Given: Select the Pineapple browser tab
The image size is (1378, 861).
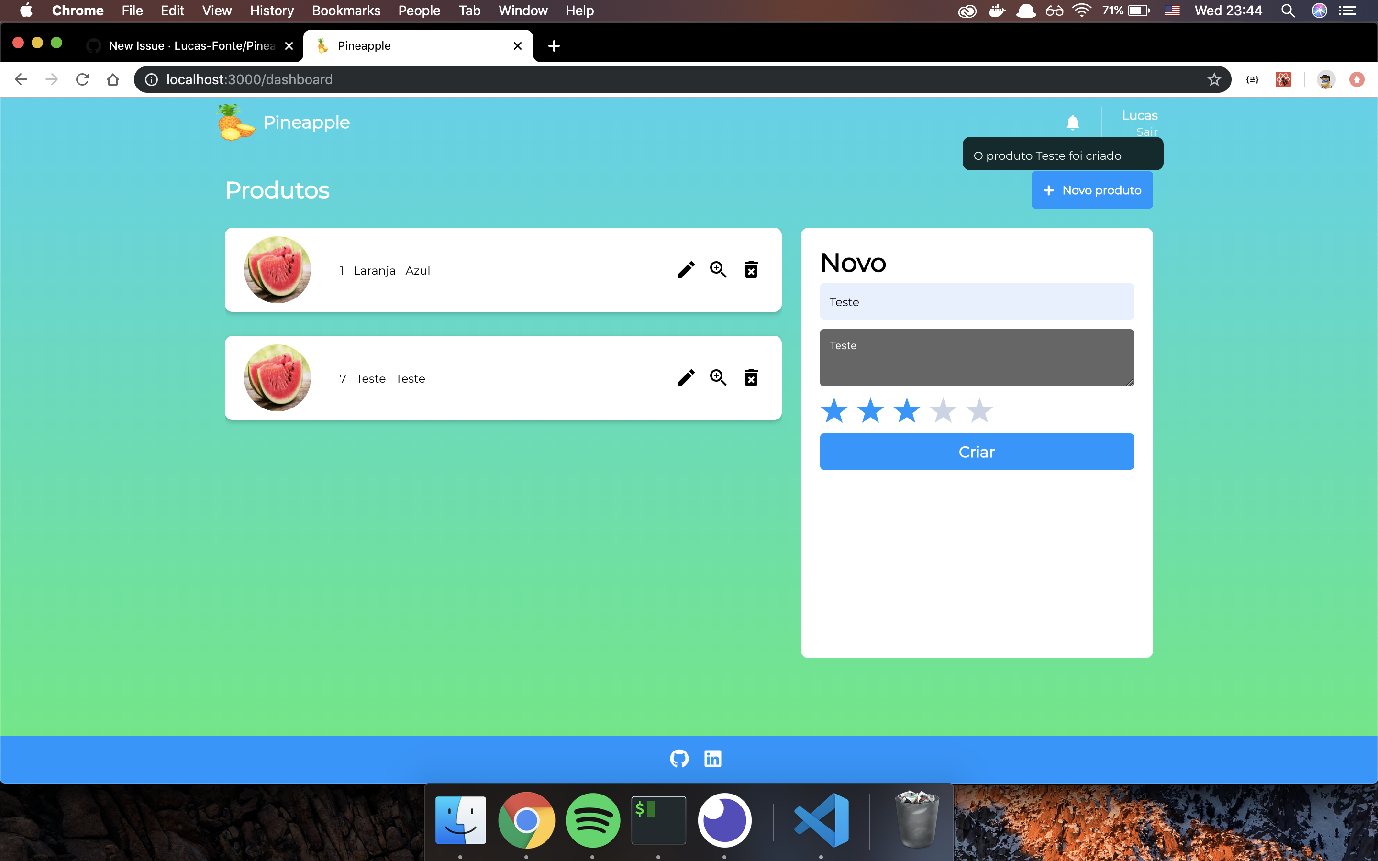Looking at the screenshot, I should point(417,45).
